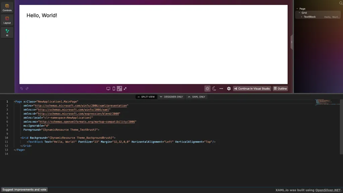Open the designer settings gear
Viewport: 343px width, 193px height.
[x=229, y=88]
